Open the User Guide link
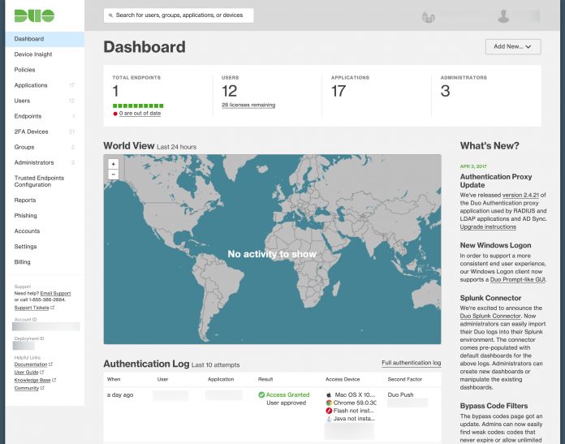 click(26, 373)
